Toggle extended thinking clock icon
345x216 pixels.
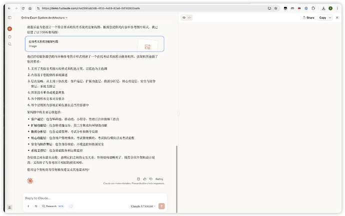71,206
